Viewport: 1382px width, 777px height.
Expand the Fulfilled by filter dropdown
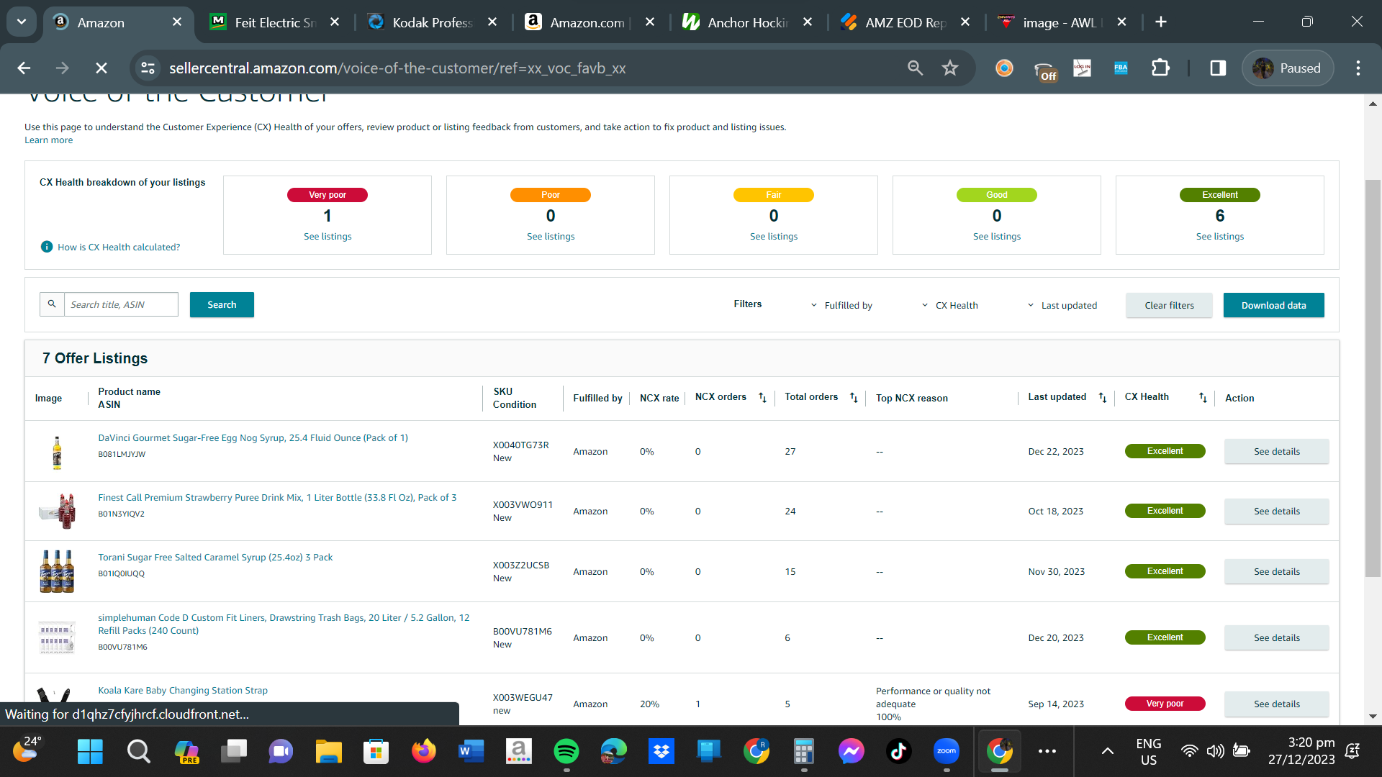coord(841,305)
